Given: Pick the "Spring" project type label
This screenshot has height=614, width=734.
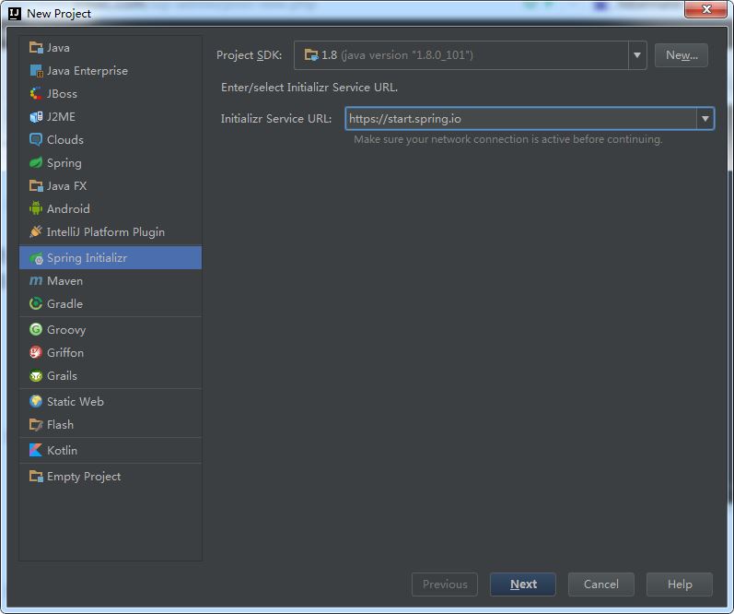Looking at the screenshot, I should (64, 163).
